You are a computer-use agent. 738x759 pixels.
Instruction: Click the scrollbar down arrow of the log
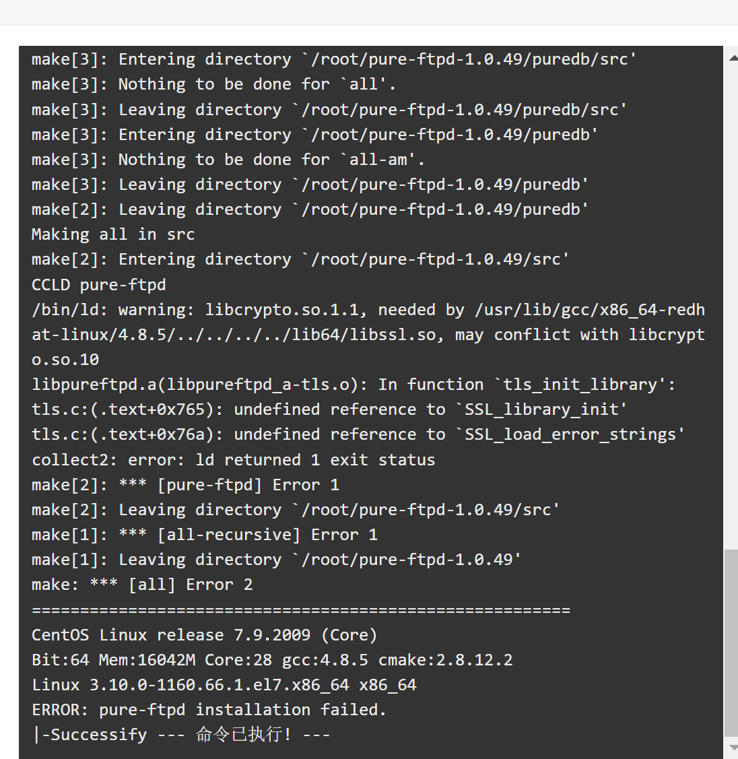pyautogui.click(x=733, y=748)
